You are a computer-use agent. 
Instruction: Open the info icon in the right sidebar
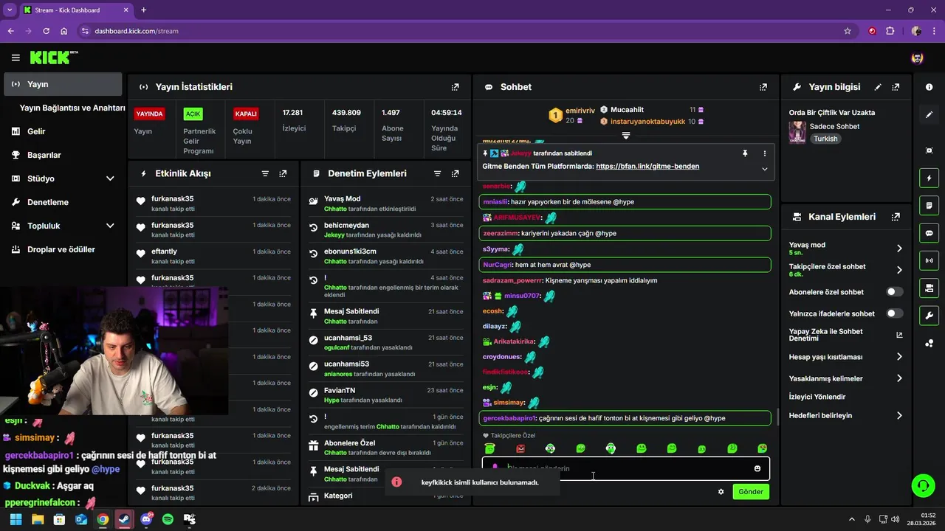tap(929, 87)
